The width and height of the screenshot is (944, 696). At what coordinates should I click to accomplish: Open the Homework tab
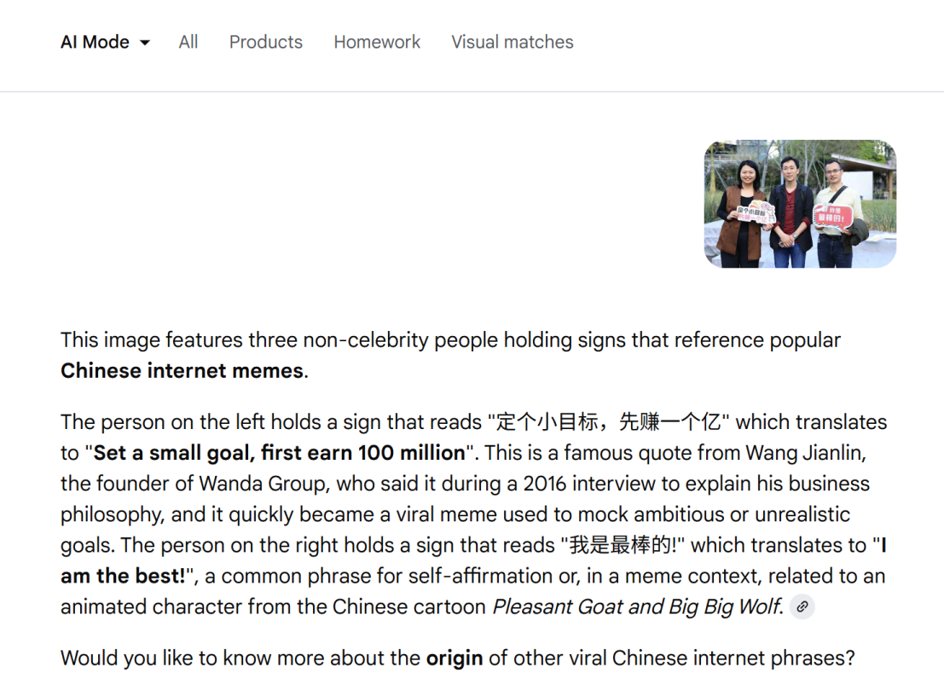[377, 42]
